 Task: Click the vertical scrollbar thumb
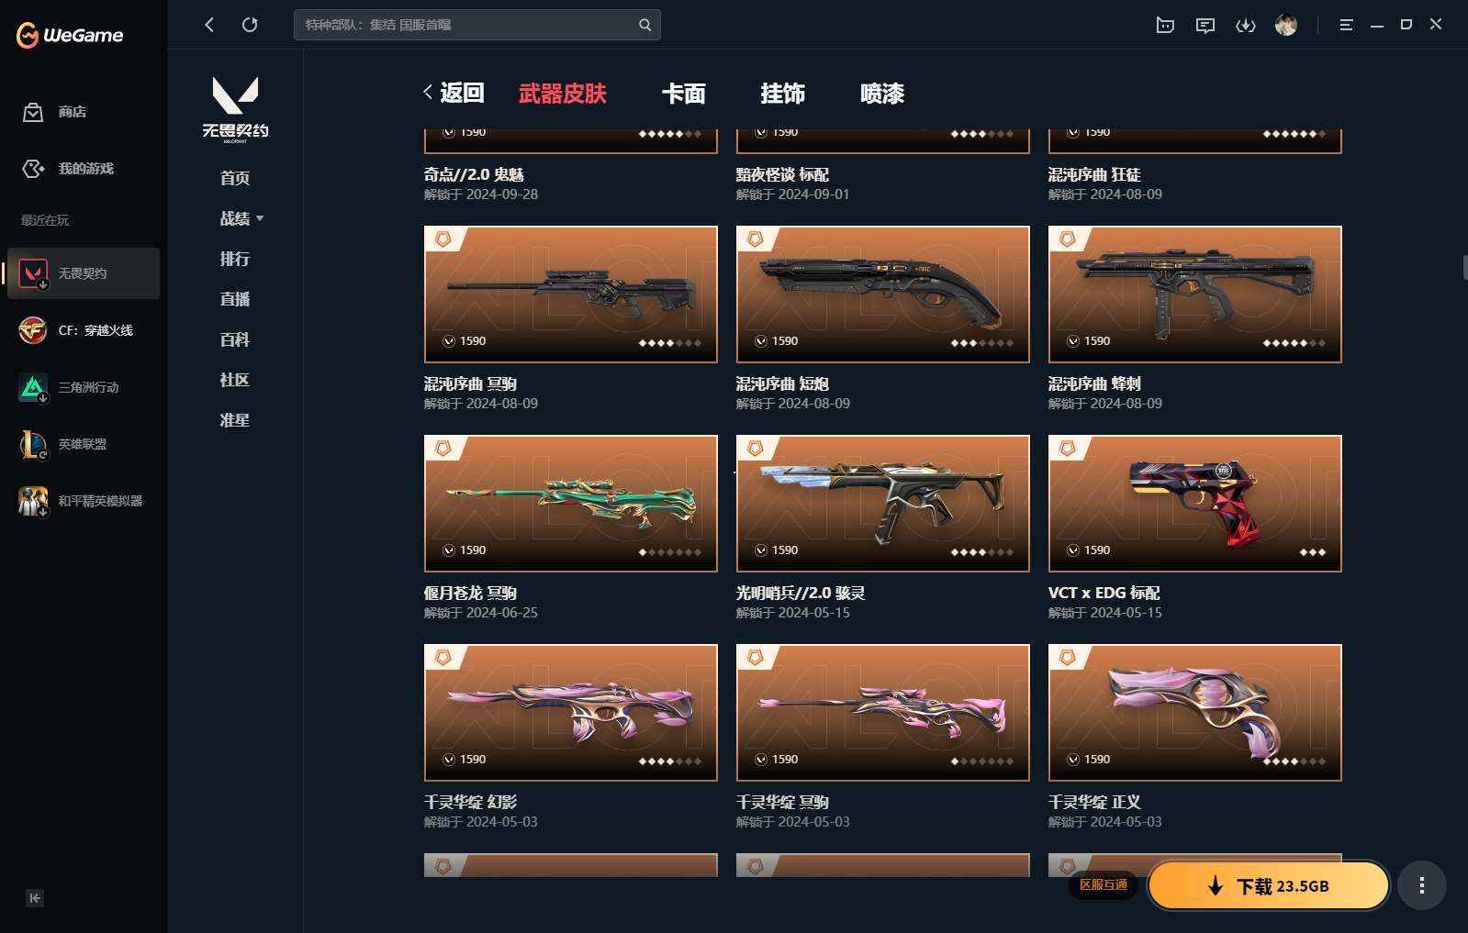click(x=1464, y=267)
